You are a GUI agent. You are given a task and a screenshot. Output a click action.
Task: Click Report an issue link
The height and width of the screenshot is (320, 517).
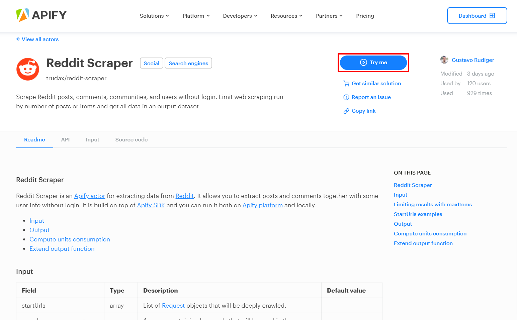(371, 97)
